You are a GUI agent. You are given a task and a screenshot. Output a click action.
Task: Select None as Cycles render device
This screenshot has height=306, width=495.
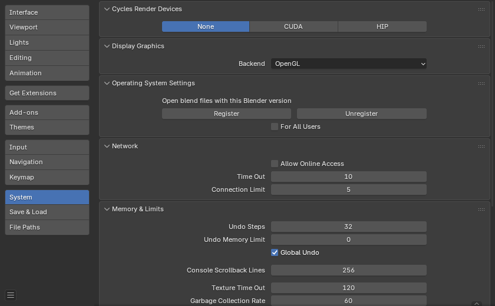pyautogui.click(x=206, y=26)
